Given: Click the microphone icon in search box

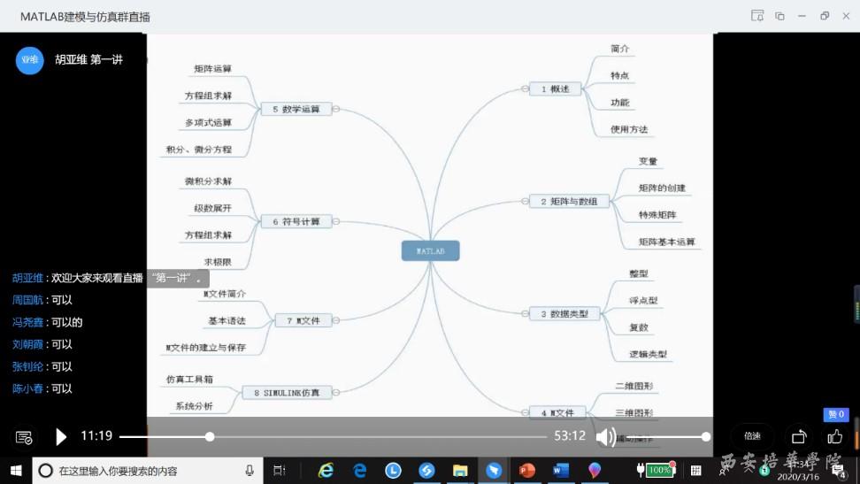Looking at the screenshot, I should [250, 471].
